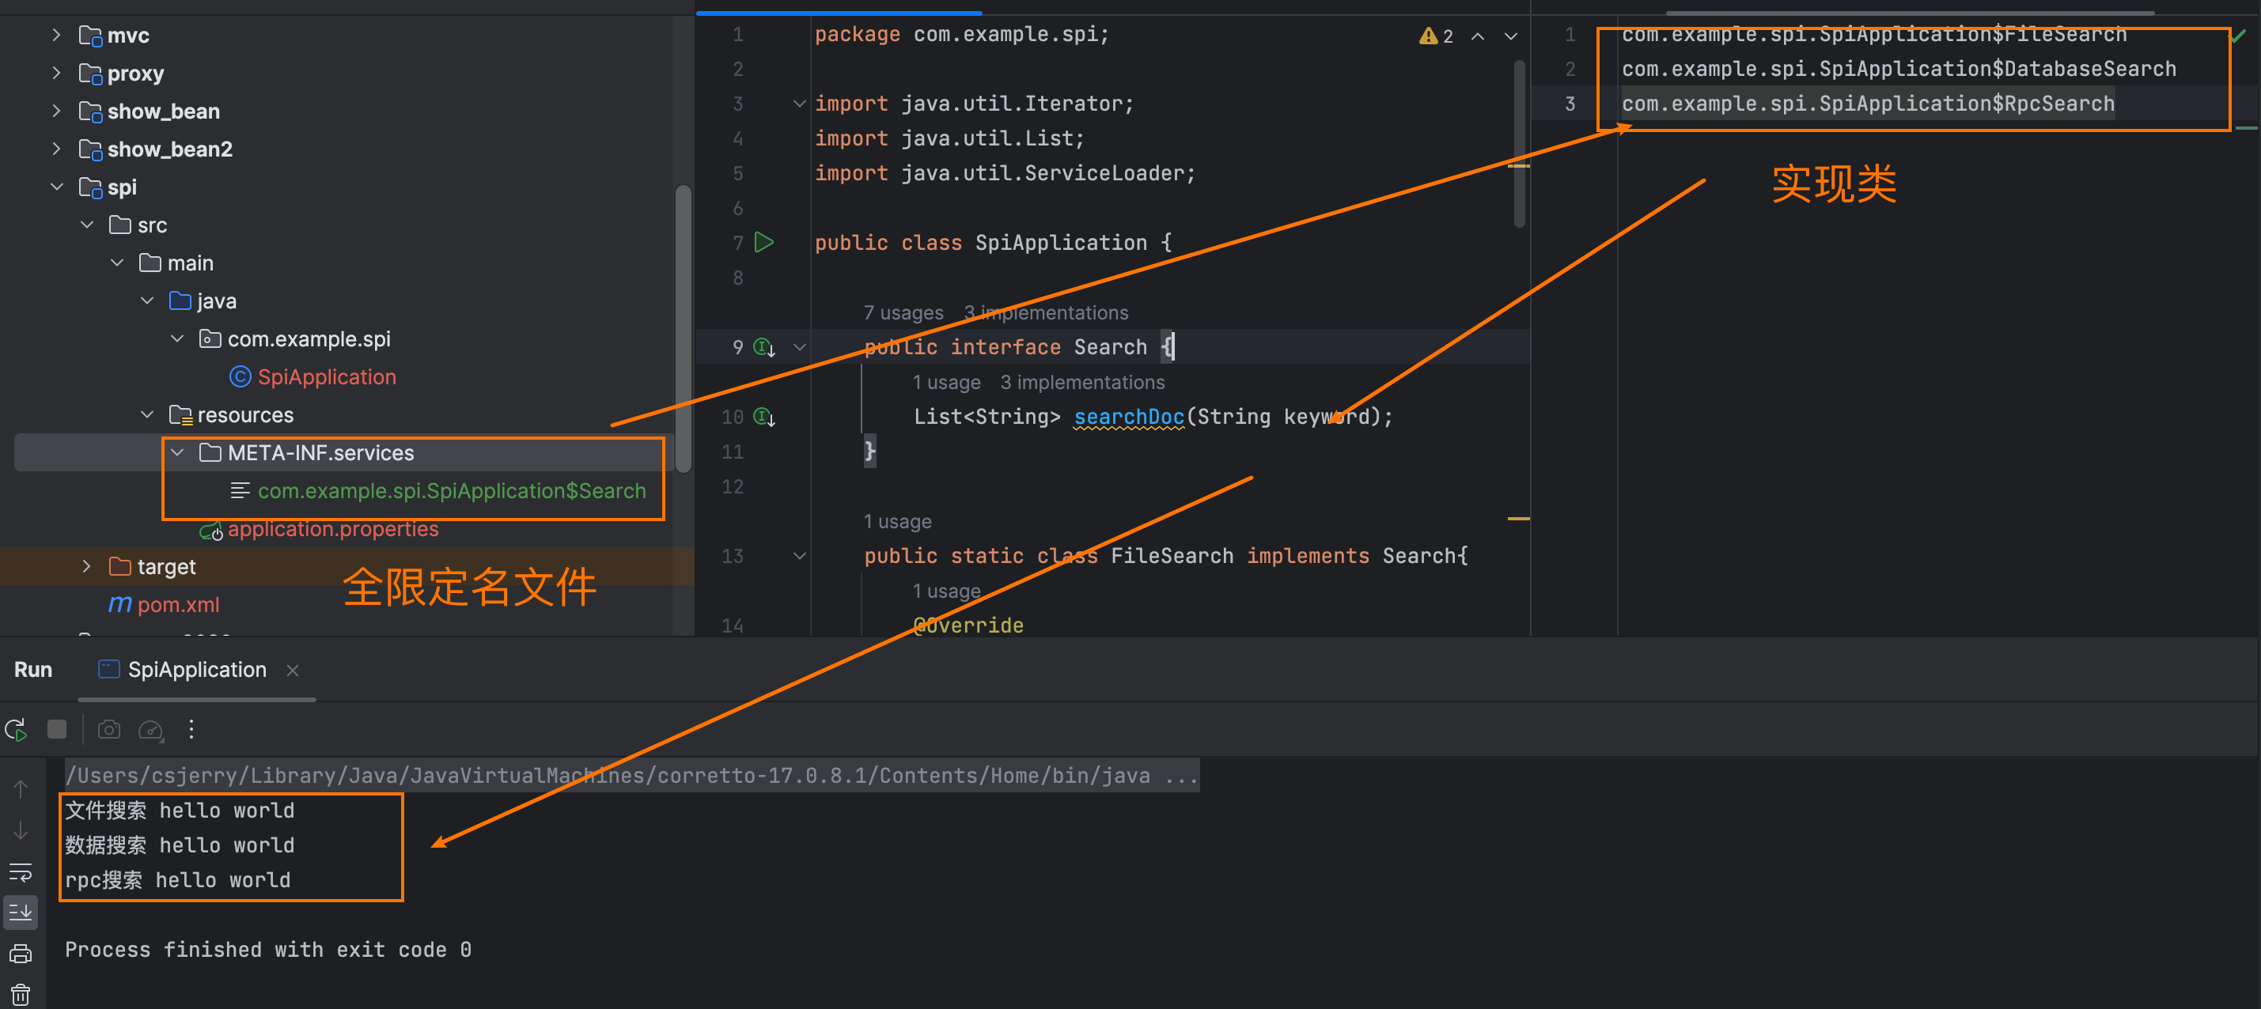The height and width of the screenshot is (1009, 2261).
Task: Rerun the SpiApplication process
Action: [17, 729]
